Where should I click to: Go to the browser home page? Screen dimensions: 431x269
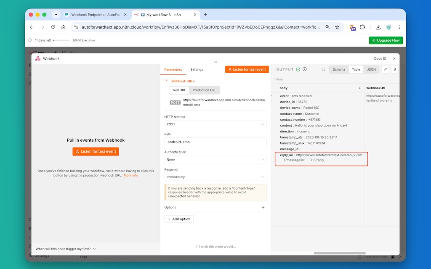(x=63, y=27)
